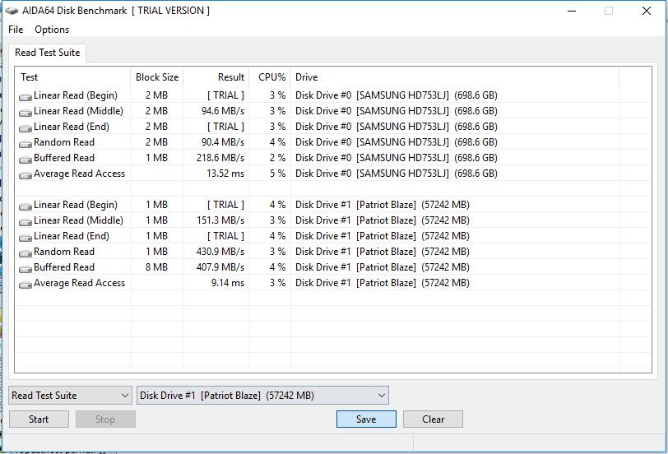Viewport: 668px width, 454px height.
Task: Click Samsung Random Read test name
Action: click(x=64, y=141)
